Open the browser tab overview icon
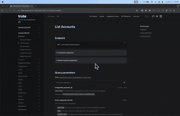Image resolution: width=180 pixels, height=116 pixels. coord(2,11)
